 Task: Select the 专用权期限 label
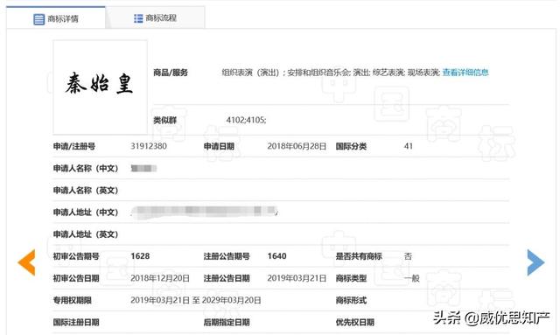tap(72, 300)
